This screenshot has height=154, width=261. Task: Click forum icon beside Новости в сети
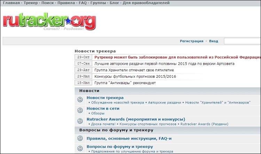point(80,110)
